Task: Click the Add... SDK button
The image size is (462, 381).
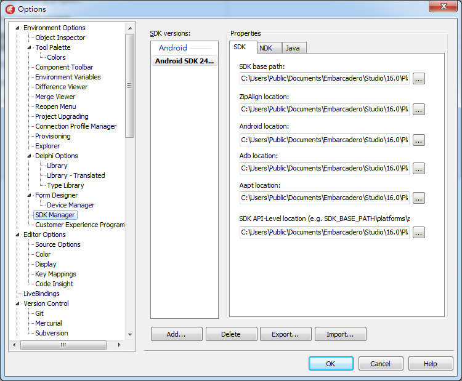Action: [x=177, y=334]
